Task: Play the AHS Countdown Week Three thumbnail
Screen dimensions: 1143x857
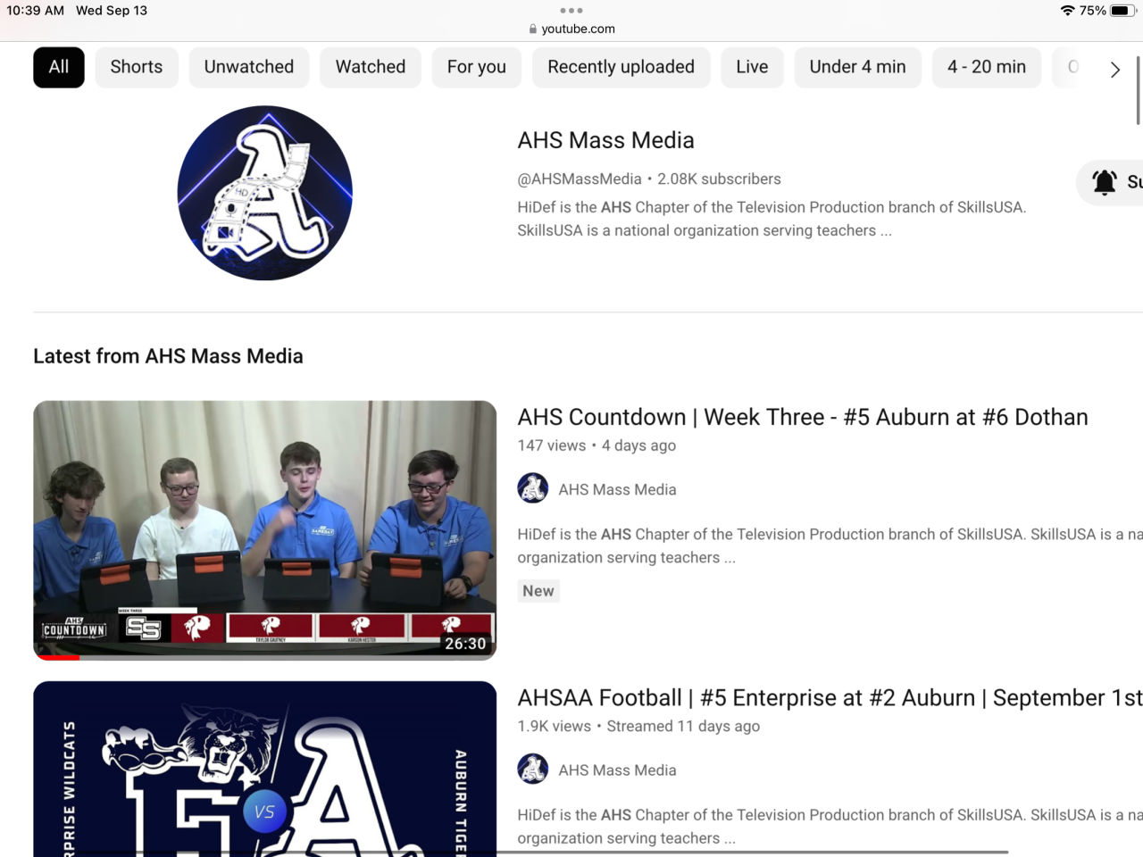Action: tap(265, 530)
